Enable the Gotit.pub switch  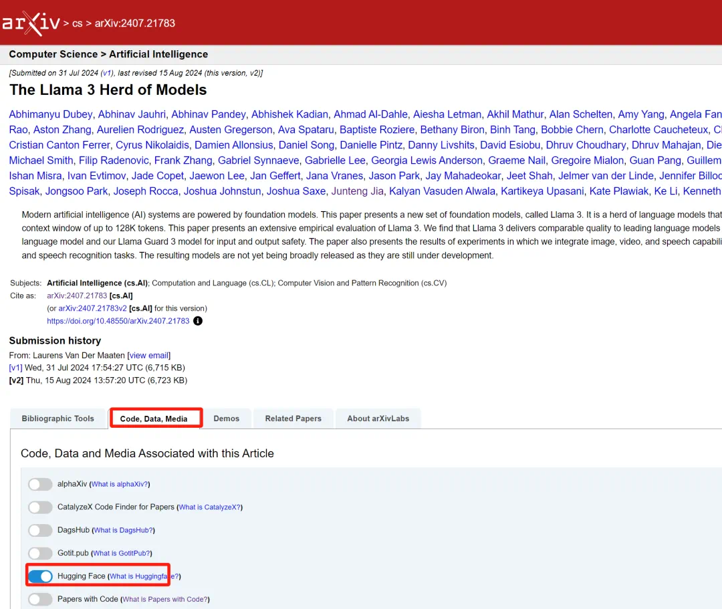click(40, 553)
